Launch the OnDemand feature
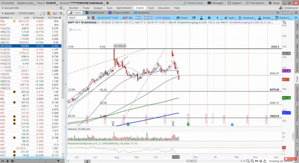 [288, 8]
